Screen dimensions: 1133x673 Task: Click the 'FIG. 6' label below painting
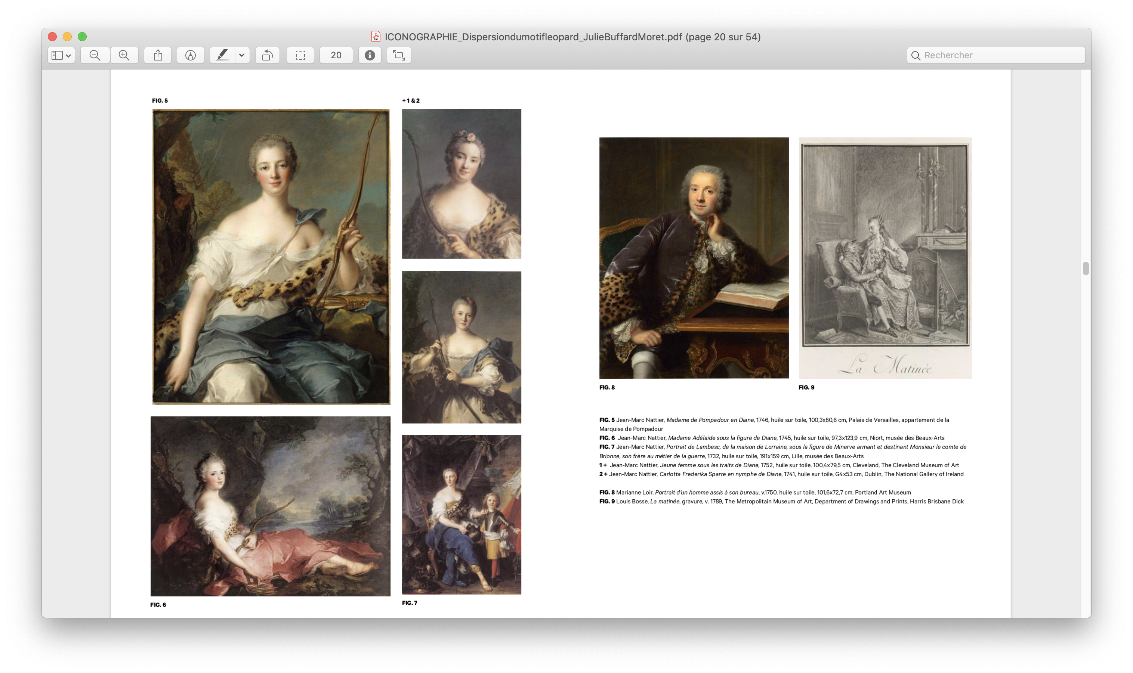(158, 605)
